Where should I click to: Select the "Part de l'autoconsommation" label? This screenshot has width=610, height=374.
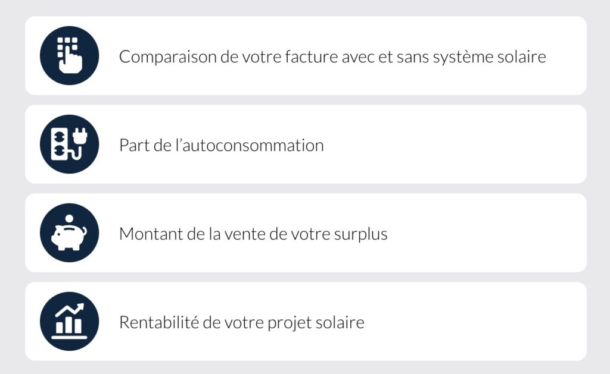(x=221, y=145)
